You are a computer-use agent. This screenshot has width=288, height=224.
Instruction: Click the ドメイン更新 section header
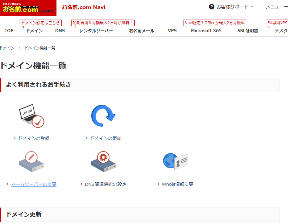click(x=140, y=215)
